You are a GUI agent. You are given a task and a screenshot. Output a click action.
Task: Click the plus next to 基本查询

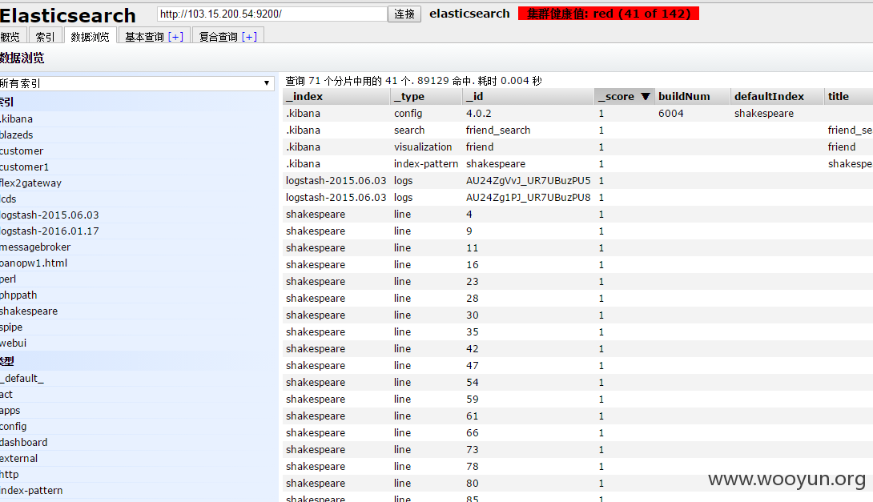click(x=175, y=37)
